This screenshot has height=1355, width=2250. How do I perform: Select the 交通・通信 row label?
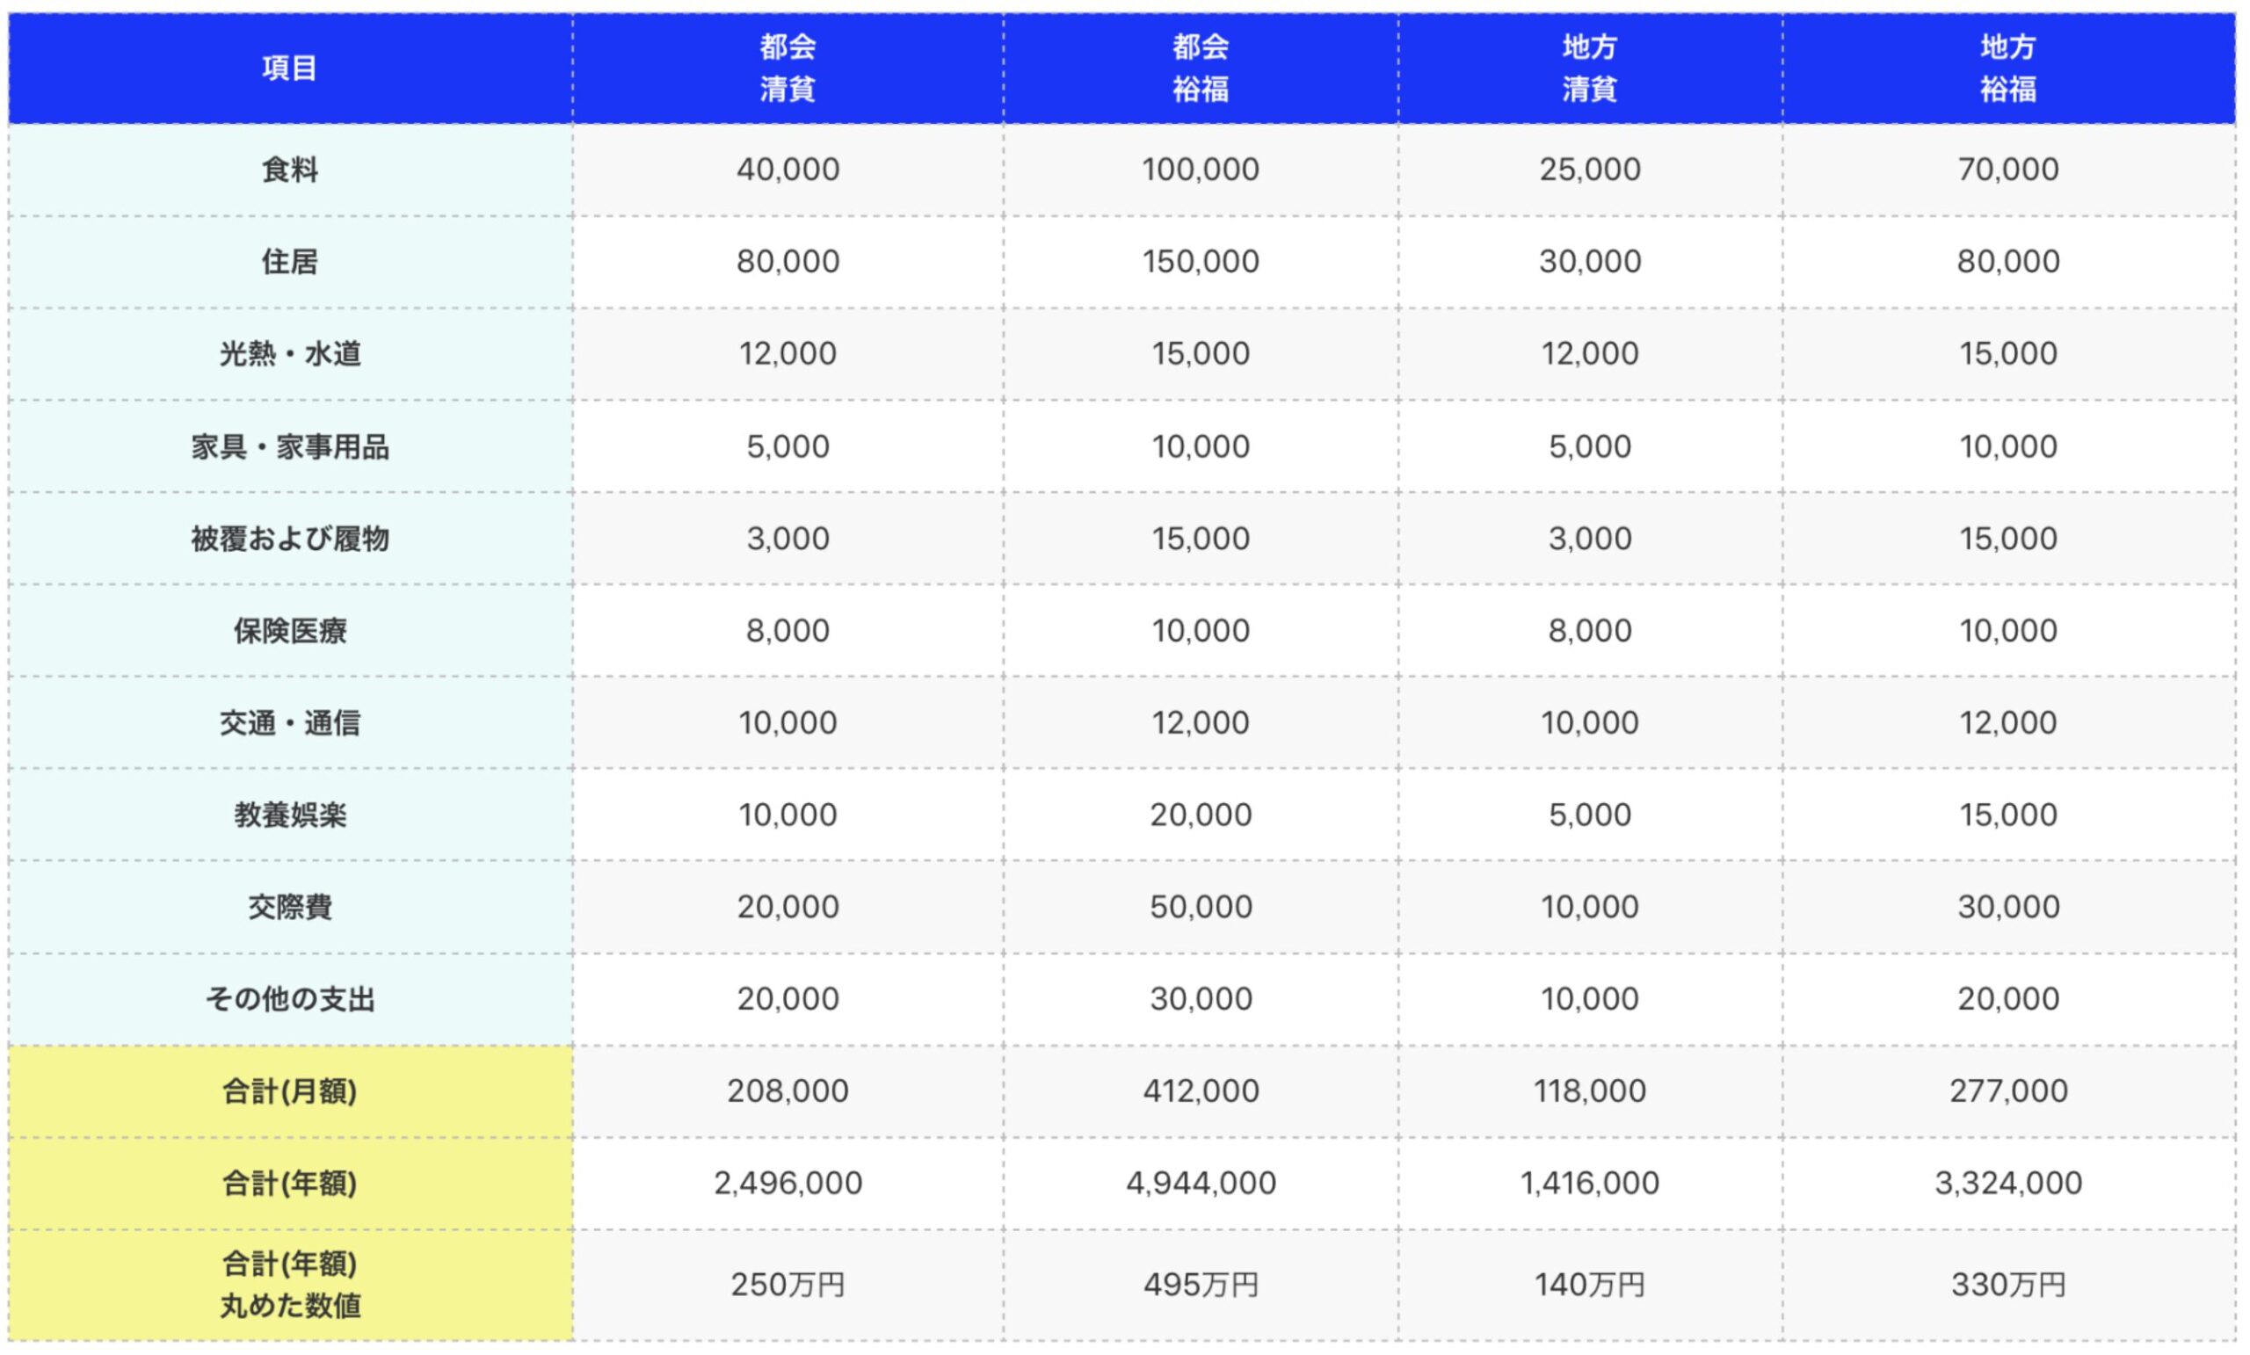point(289,723)
